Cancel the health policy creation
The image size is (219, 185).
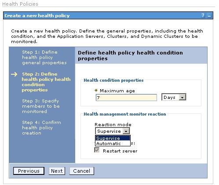82,171
